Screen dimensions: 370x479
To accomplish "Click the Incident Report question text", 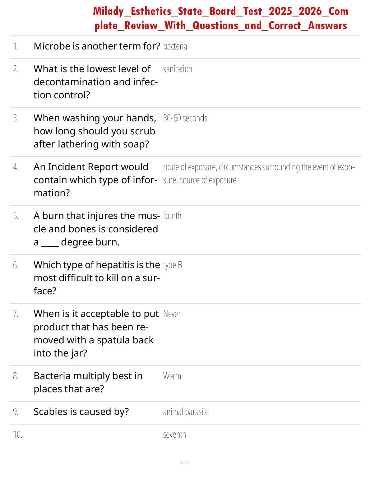I will tap(95, 180).
